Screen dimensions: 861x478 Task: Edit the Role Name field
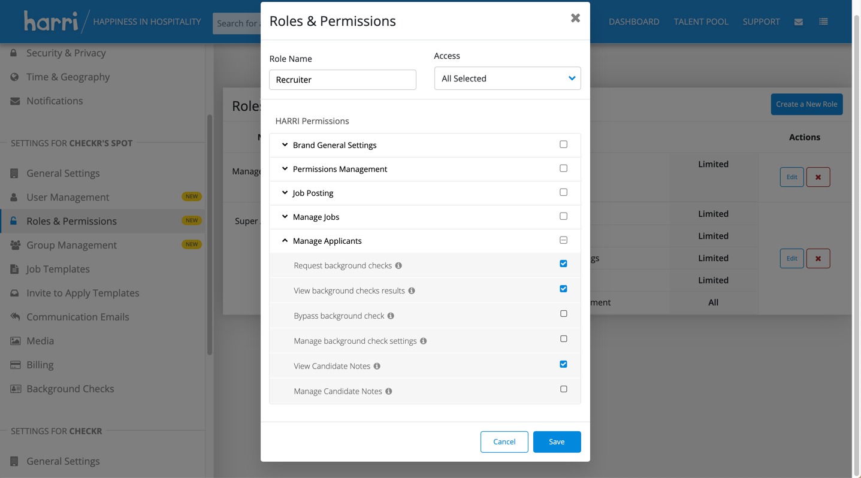(x=343, y=80)
